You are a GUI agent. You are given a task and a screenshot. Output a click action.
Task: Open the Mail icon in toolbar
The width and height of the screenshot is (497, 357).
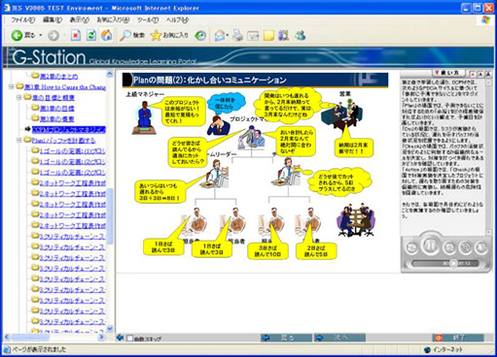click(x=221, y=36)
